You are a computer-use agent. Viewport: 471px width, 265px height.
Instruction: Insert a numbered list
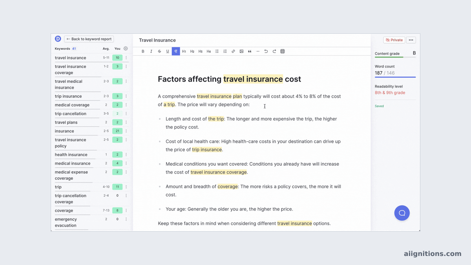click(225, 51)
